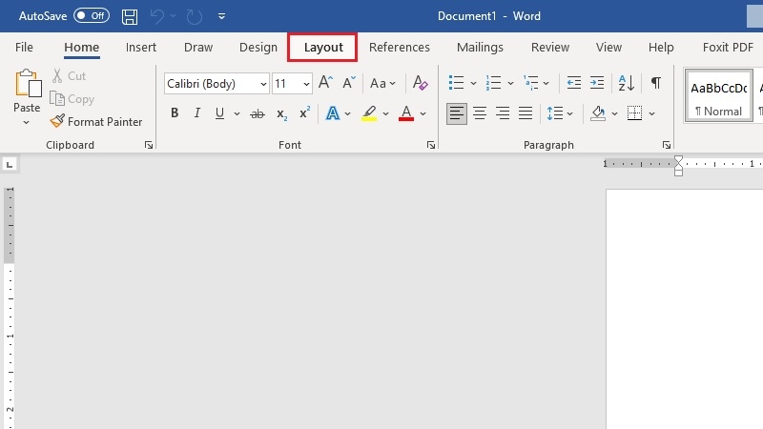Select Align Left
The image size is (763, 429).
pos(457,113)
